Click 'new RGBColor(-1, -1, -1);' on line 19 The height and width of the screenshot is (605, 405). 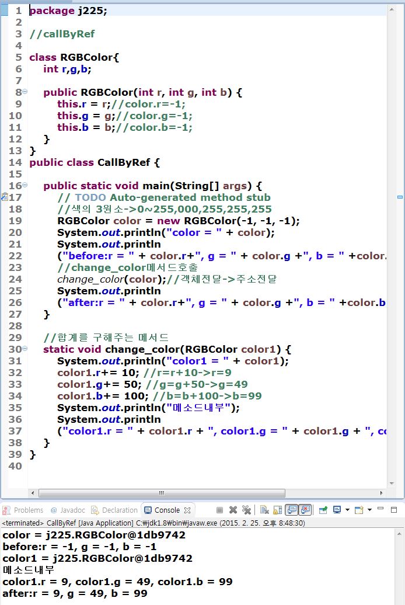coord(228,221)
